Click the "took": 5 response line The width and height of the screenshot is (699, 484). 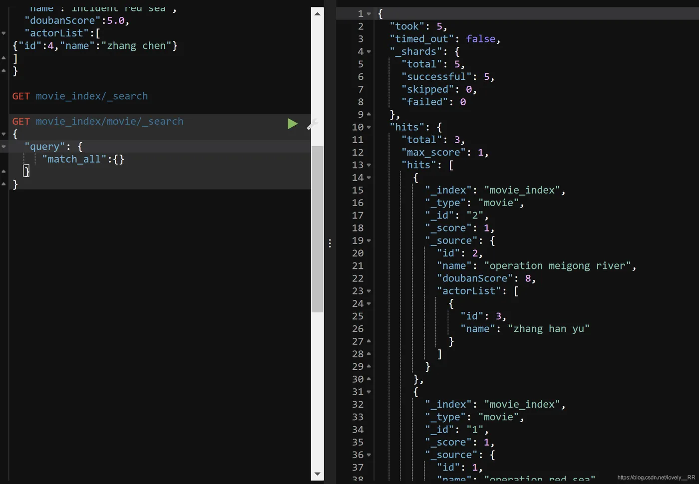pyautogui.click(x=418, y=26)
